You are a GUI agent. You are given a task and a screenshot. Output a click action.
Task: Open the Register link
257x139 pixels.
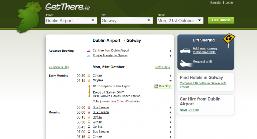216,3
